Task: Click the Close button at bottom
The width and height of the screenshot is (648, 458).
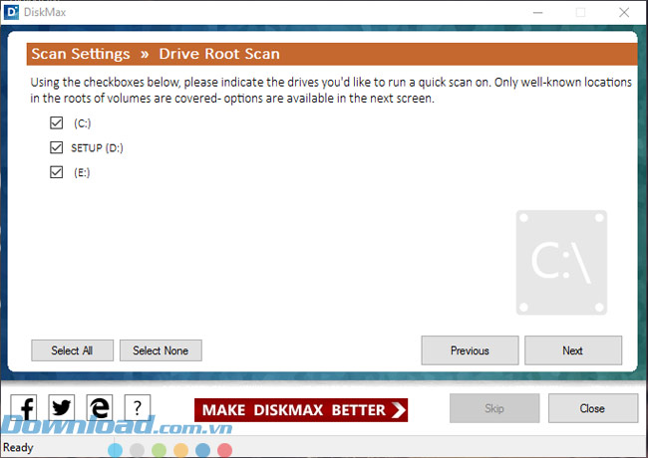Action: pyautogui.click(x=593, y=408)
